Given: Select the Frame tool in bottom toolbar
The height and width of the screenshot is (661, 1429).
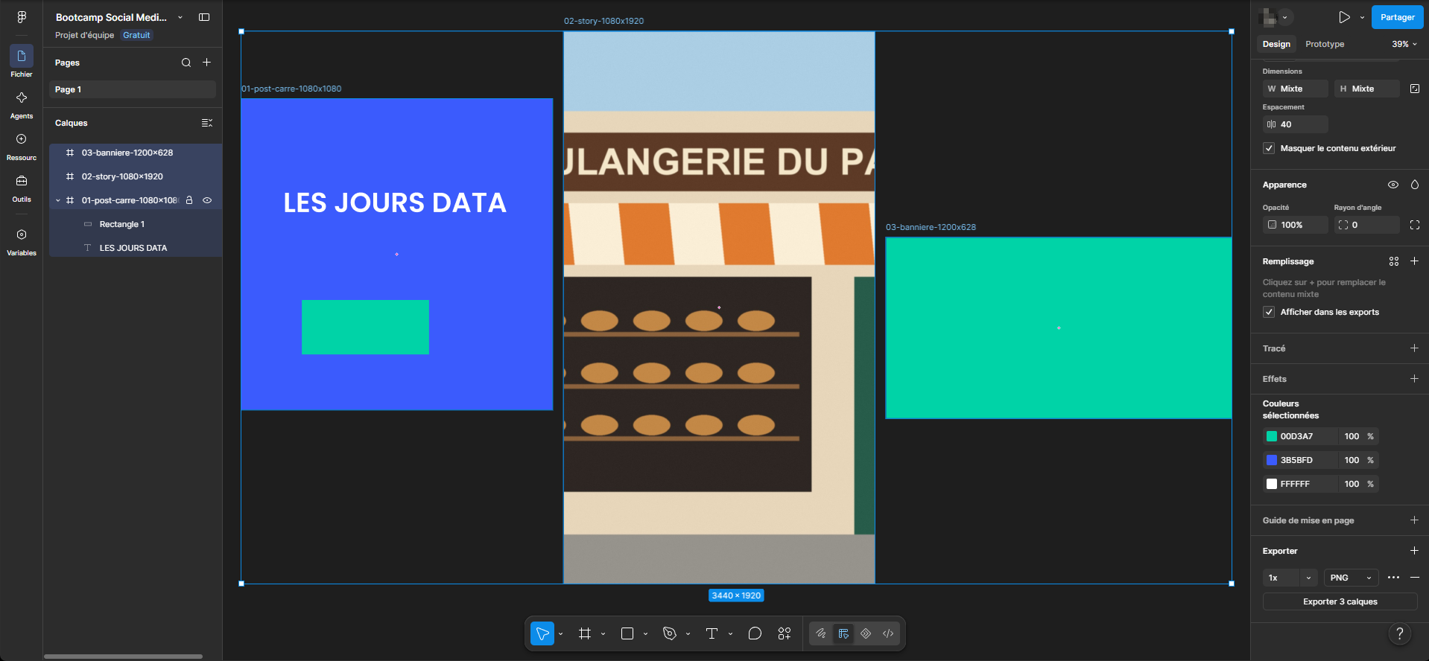Looking at the screenshot, I should [x=585, y=633].
